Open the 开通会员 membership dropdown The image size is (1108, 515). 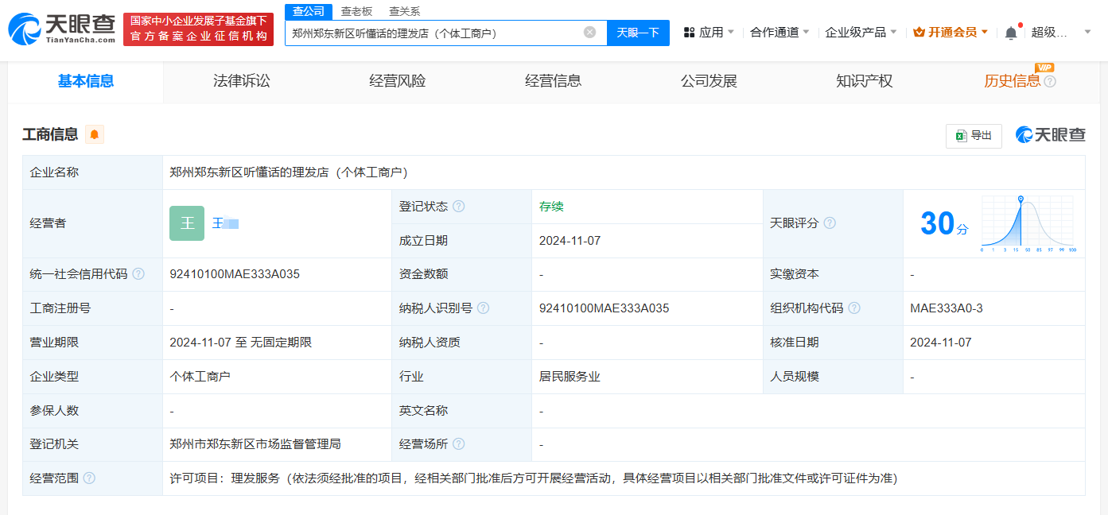(951, 33)
